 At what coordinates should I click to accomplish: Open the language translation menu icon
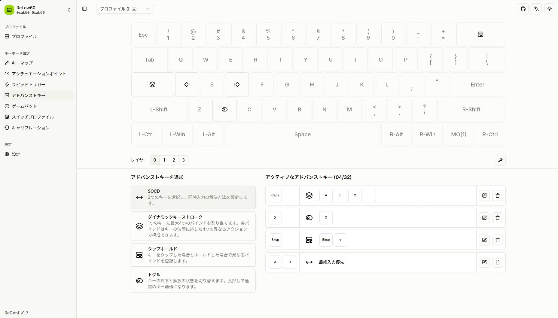tap(536, 9)
